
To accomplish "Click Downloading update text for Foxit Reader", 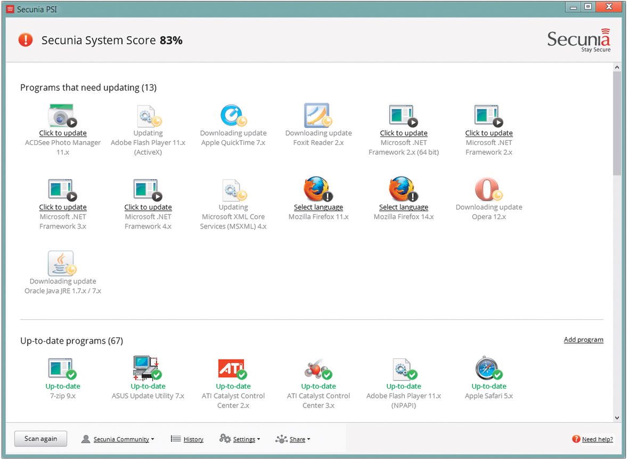I will tap(319, 133).
